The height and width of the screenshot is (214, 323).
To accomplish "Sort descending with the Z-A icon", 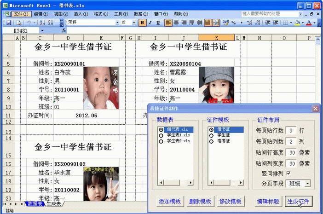I will 50,23.
